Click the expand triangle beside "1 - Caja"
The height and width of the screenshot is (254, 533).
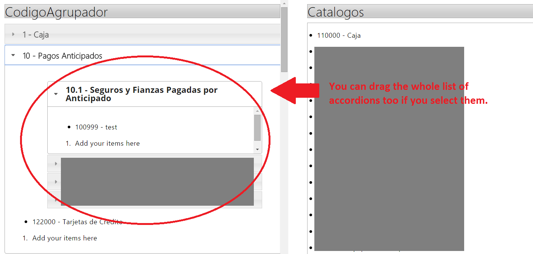[14, 34]
